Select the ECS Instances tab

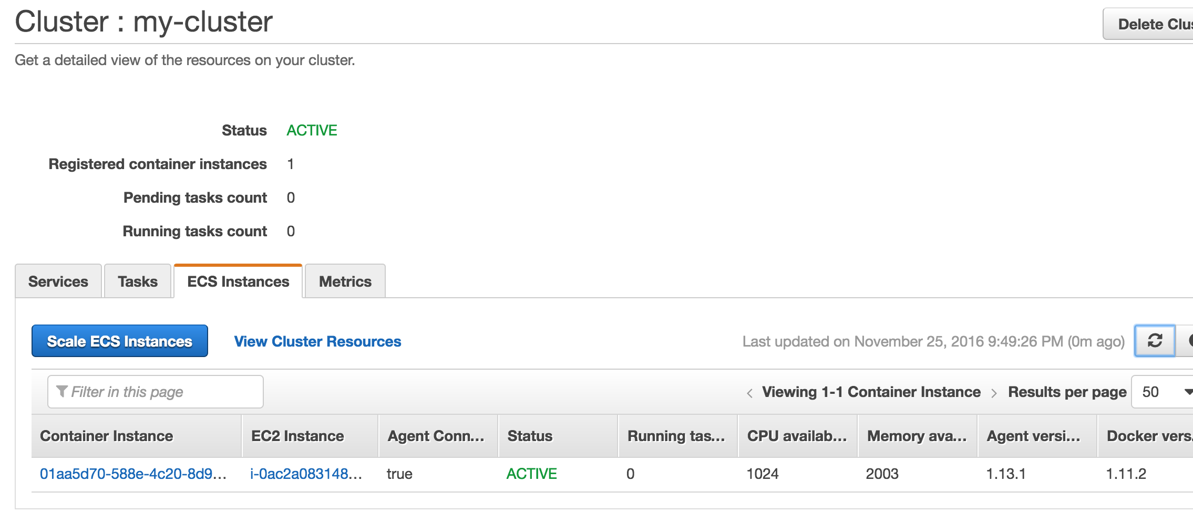pos(238,281)
